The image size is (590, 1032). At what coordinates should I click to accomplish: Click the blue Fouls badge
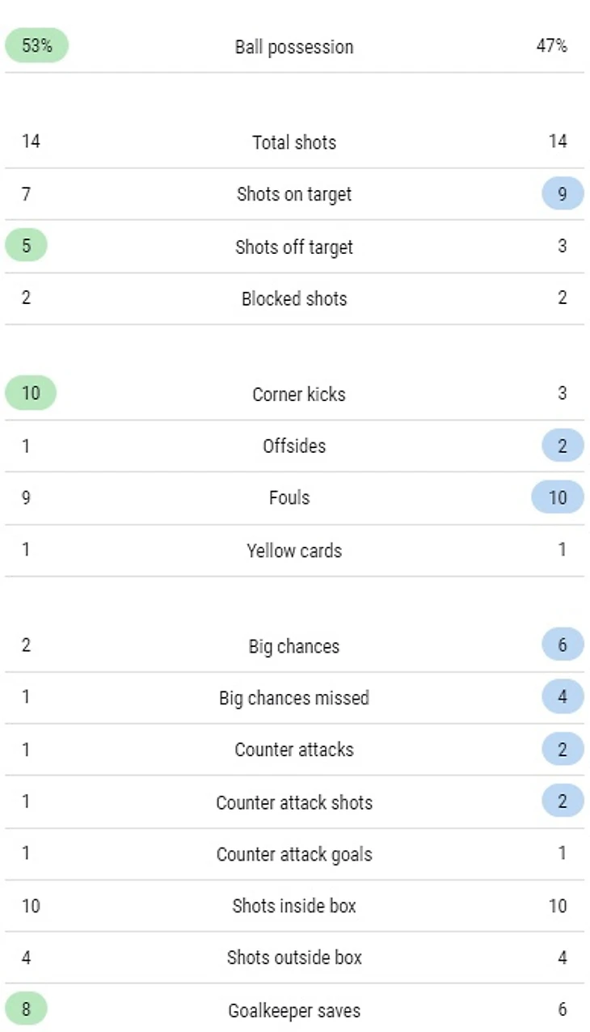(558, 497)
